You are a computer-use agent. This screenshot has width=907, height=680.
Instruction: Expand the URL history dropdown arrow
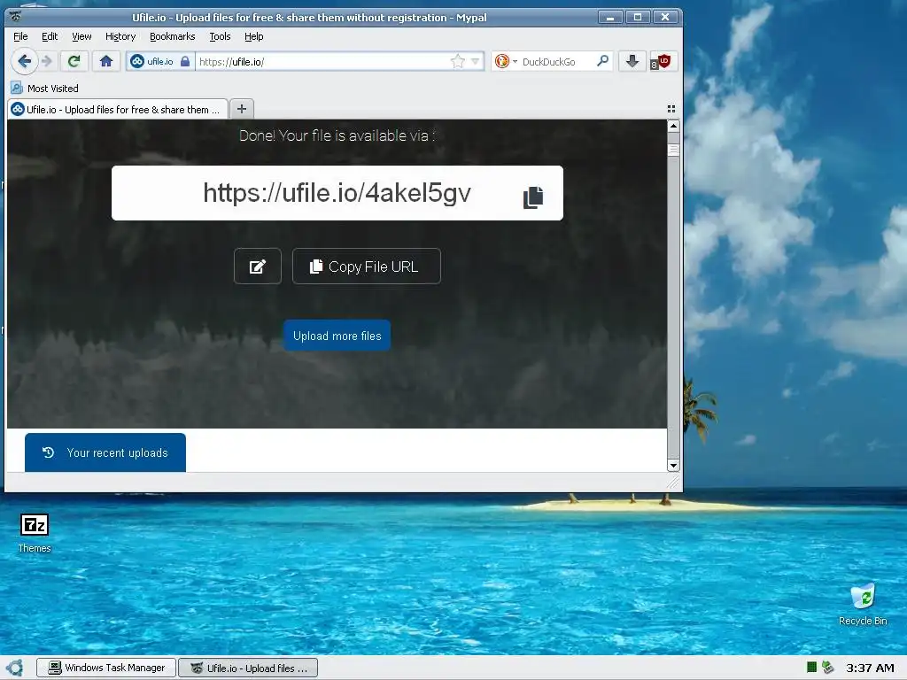[476, 61]
